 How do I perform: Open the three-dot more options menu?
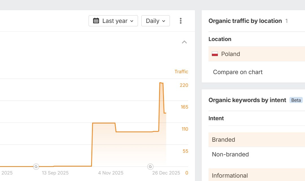(181, 21)
